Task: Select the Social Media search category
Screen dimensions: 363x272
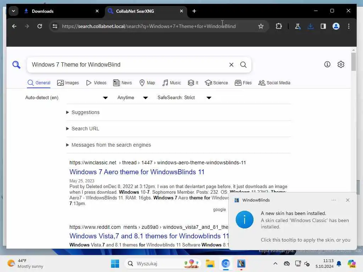Action: (274, 83)
